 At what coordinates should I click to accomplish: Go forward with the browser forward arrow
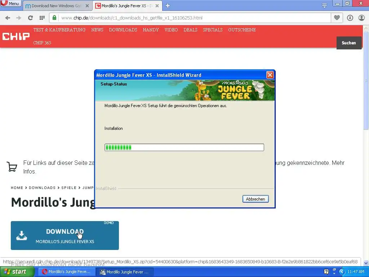click(19, 18)
